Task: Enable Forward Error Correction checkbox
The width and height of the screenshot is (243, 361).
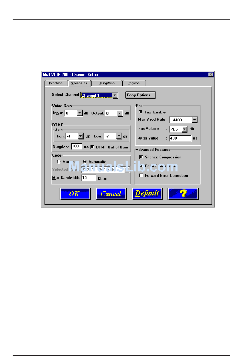Action: pos(141,175)
